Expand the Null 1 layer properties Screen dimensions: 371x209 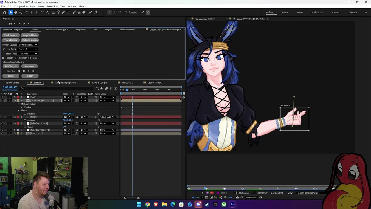15,97
